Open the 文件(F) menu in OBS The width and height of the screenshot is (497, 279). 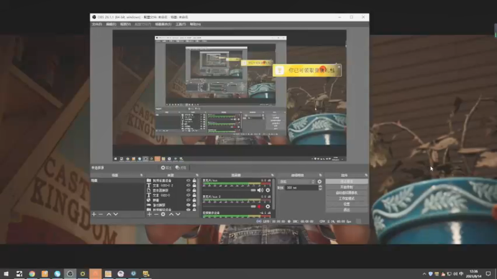pos(97,24)
